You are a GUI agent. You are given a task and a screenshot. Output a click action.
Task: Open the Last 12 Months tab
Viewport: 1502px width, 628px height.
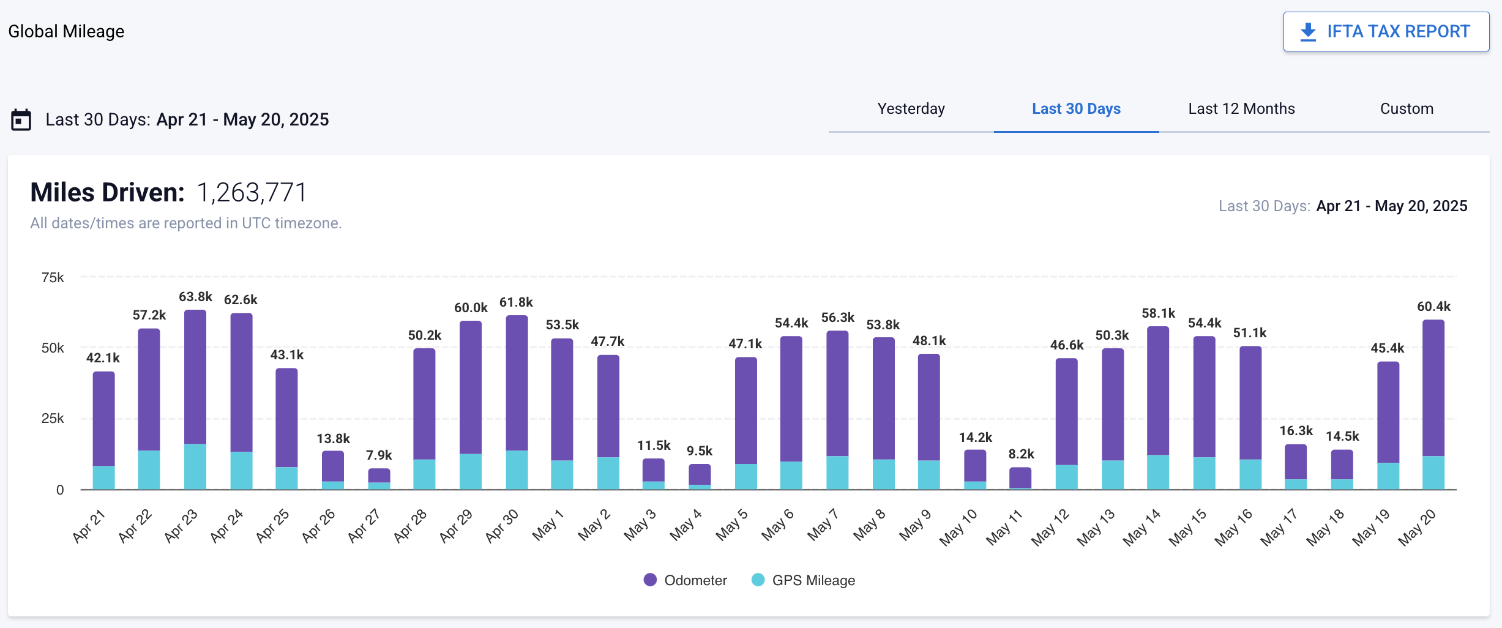pos(1241,109)
